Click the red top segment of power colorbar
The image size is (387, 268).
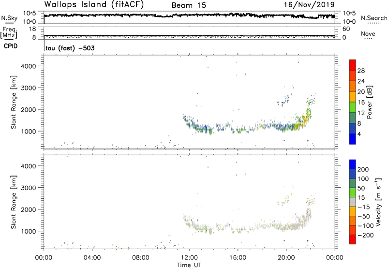click(x=353, y=65)
